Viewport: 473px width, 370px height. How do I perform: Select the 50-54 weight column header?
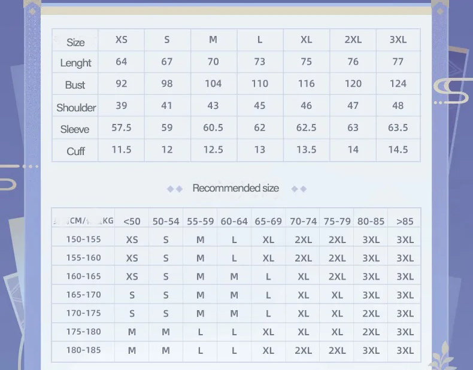coord(166,222)
